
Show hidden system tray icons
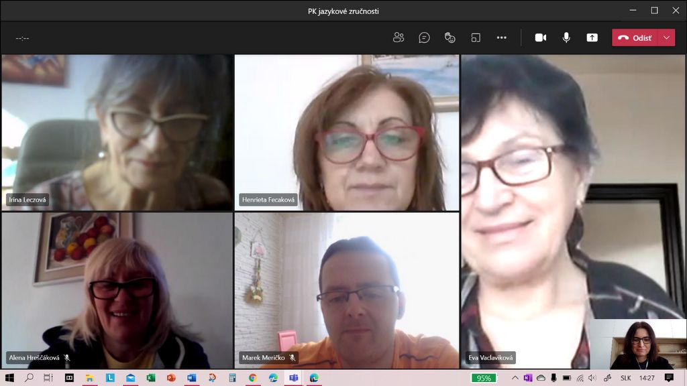pos(515,378)
